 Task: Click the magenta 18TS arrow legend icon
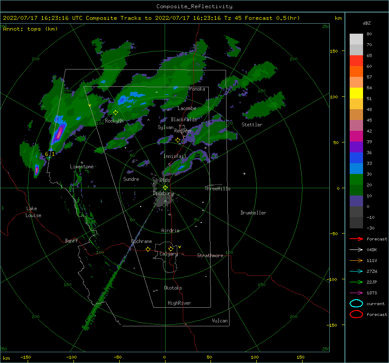356,293
